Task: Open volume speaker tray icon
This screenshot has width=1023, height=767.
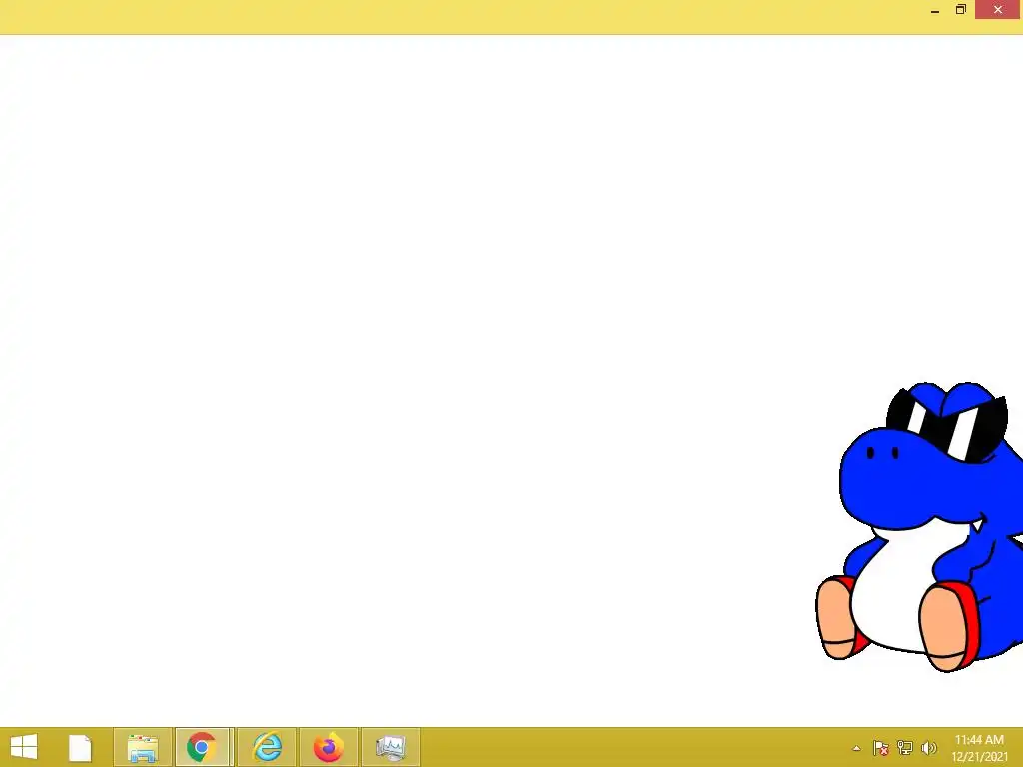Action: point(928,748)
